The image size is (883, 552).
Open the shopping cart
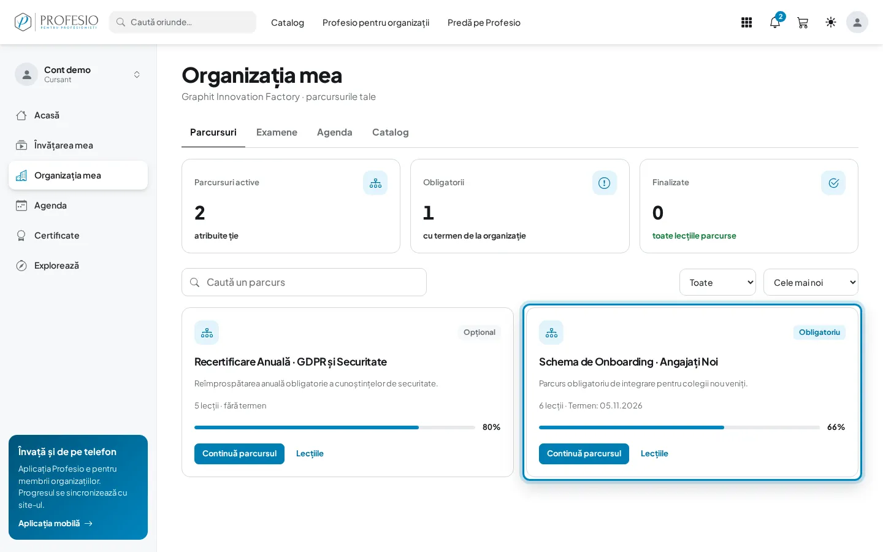point(803,23)
